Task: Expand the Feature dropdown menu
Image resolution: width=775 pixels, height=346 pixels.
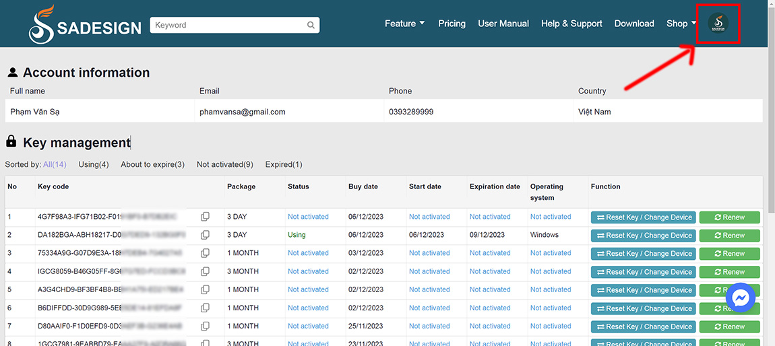Action: tap(404, 24)
